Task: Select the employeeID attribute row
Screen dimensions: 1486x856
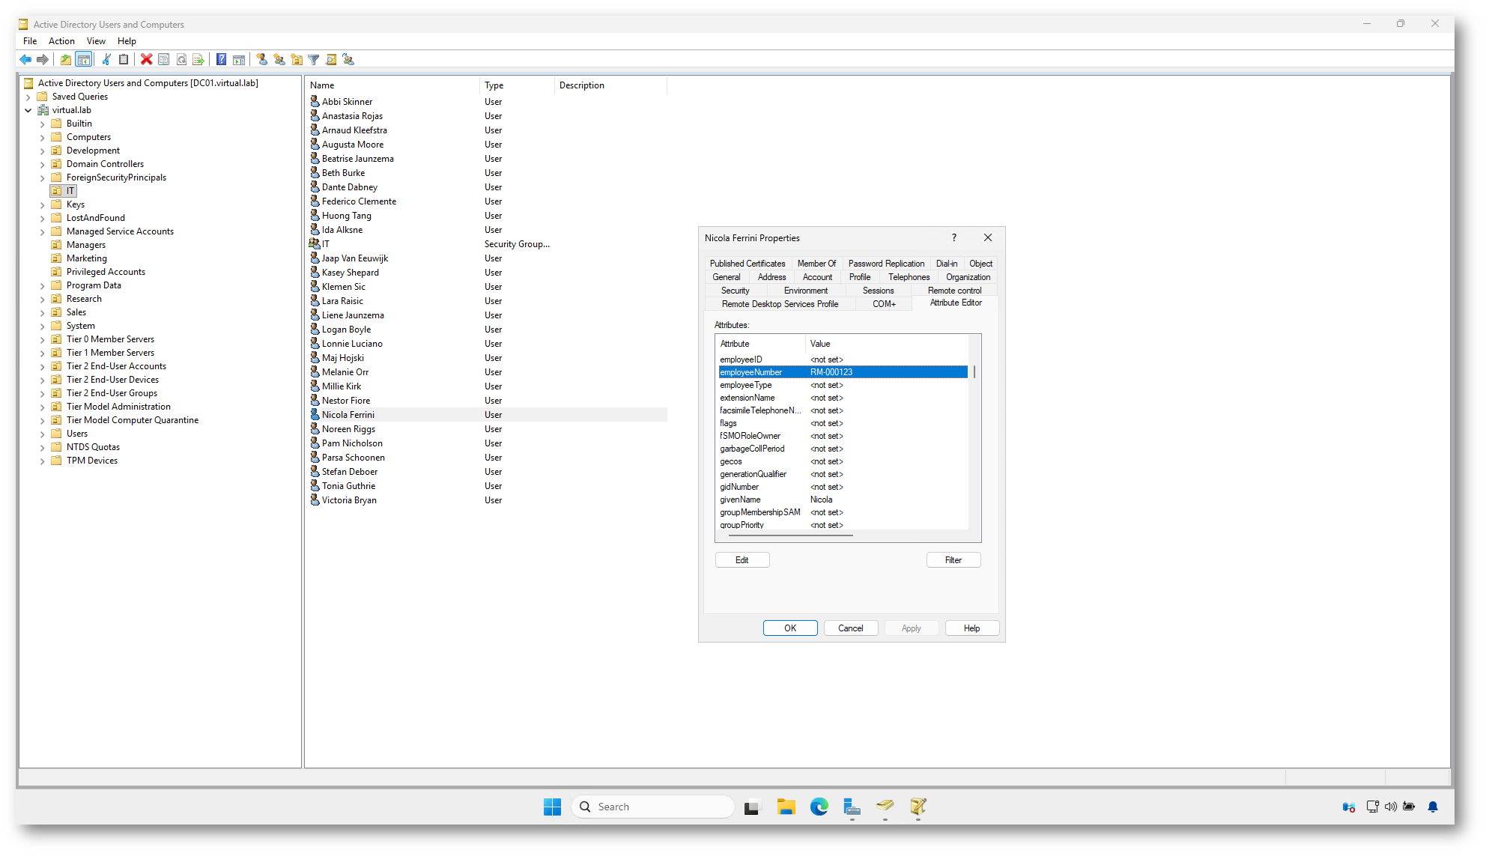Action: coord(843,359)
